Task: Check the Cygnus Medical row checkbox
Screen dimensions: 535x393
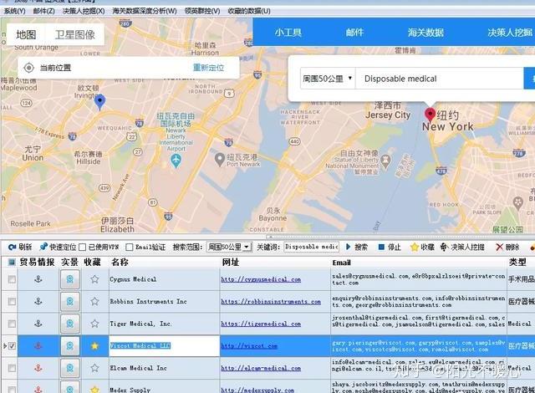Action: (x=12, y=279)
